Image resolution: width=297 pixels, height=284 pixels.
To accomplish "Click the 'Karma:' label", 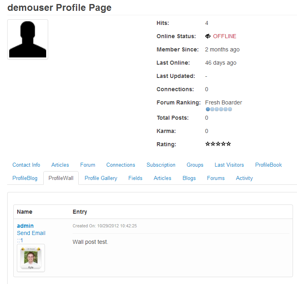I will [166, 131].
